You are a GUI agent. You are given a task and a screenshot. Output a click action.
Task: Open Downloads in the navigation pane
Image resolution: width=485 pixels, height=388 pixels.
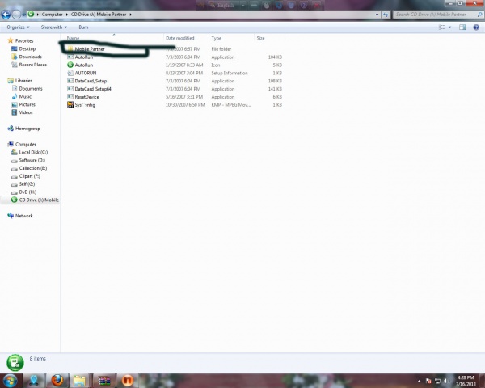[x=30, y=57]
